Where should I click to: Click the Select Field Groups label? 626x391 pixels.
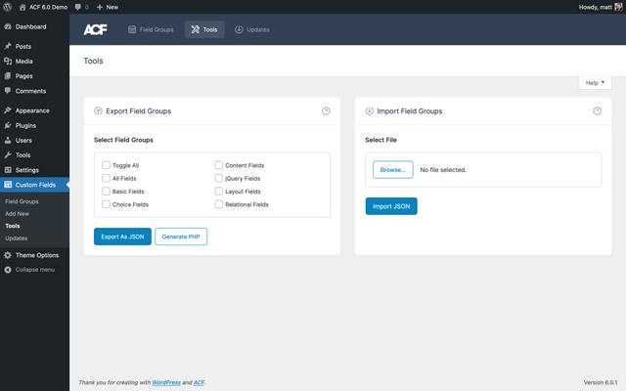point(123,140)
